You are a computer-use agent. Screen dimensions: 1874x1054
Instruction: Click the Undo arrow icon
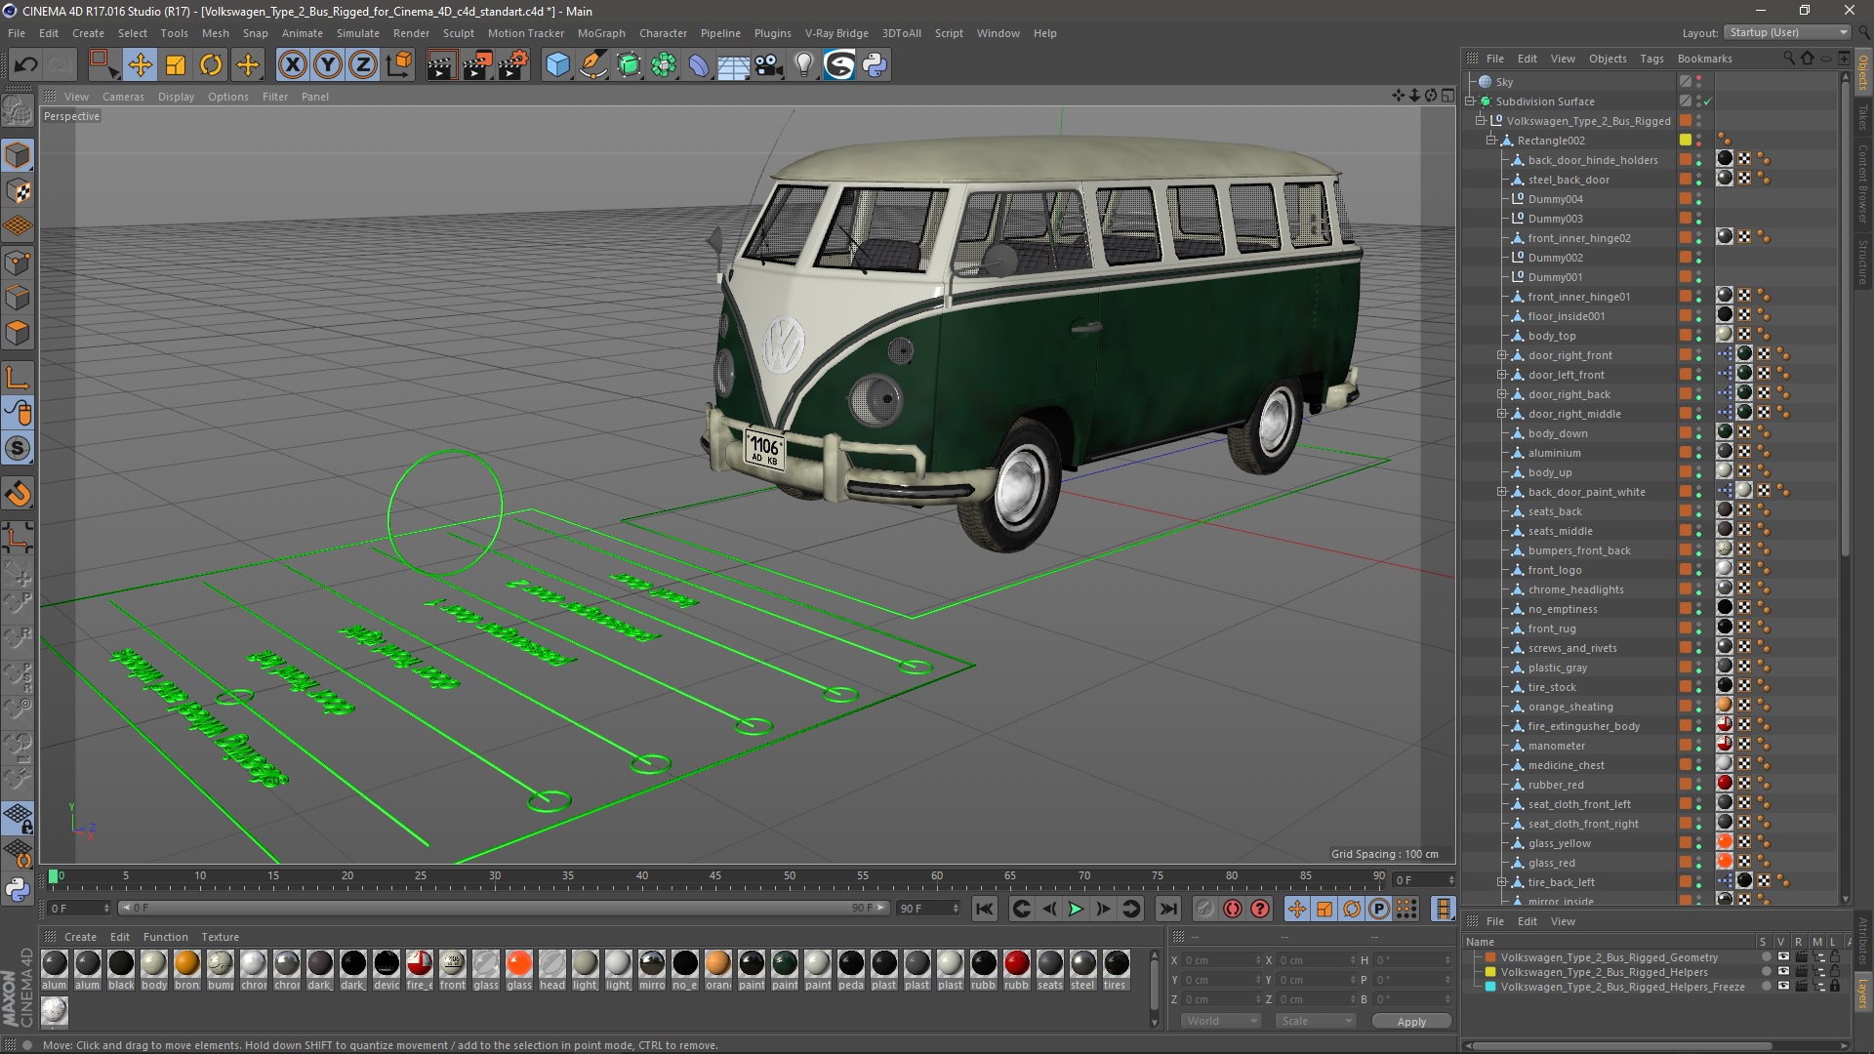coord(26,65)
